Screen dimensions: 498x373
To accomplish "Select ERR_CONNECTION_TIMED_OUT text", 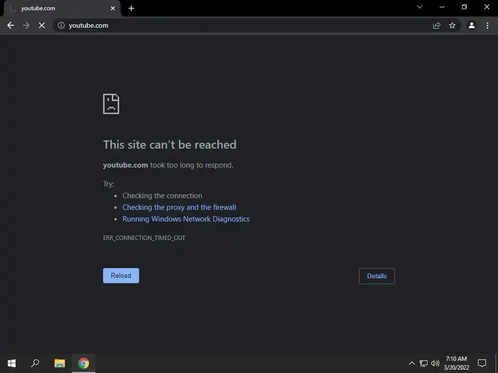I will point(144,238).
